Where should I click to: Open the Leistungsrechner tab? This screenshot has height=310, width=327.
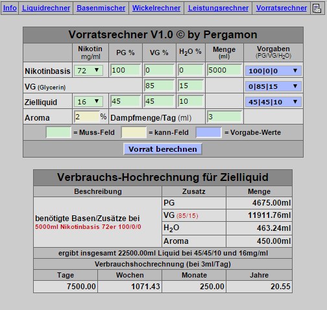(218, 8)
